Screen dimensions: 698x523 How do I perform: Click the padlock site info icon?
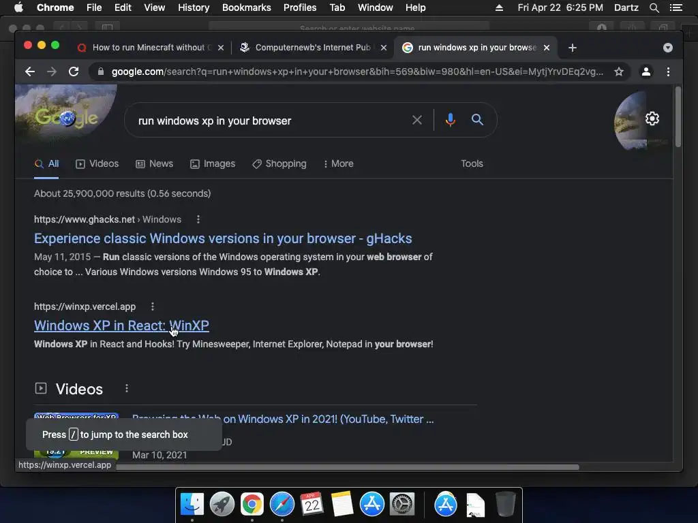click(x=101, y=72)
